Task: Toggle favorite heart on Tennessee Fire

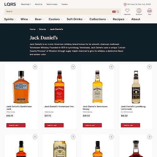Action: [73, 67]
